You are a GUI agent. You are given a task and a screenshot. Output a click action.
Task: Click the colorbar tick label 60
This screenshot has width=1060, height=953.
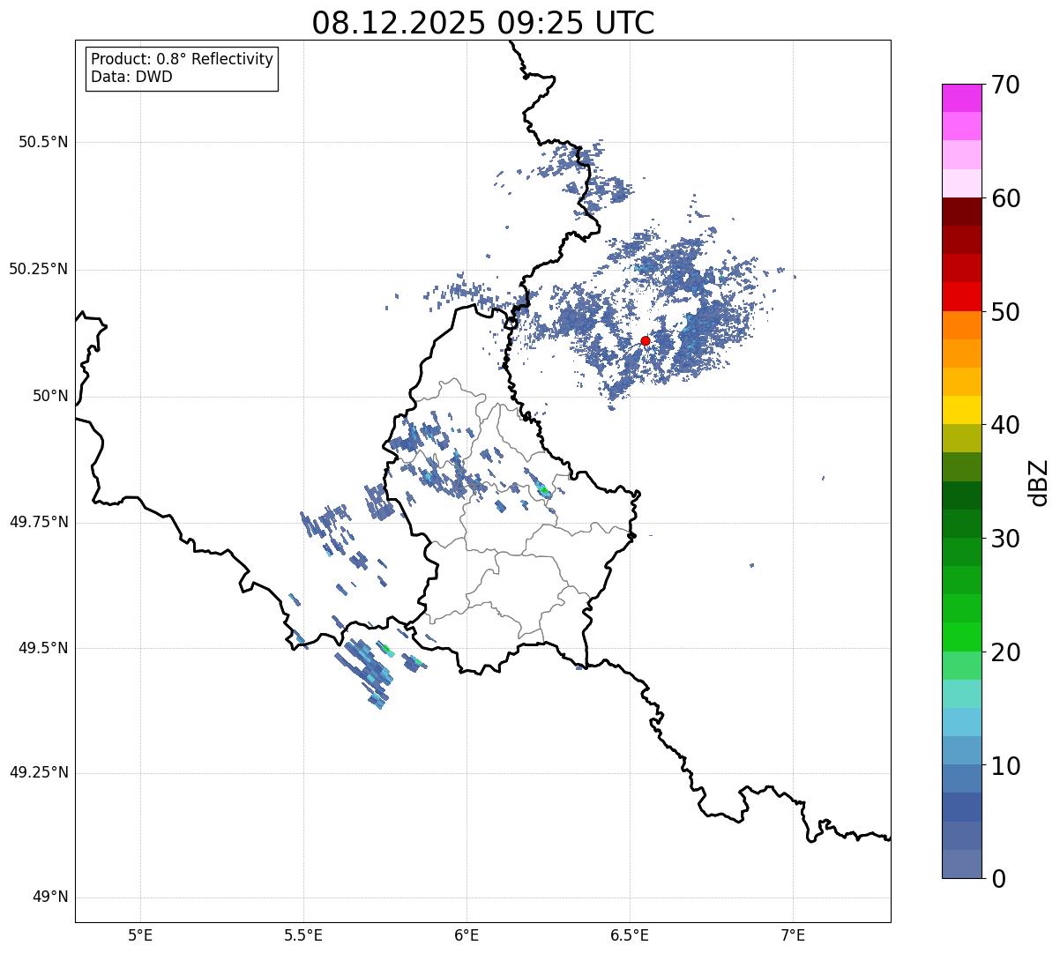pyautogui.click(x=1005, y=198)
